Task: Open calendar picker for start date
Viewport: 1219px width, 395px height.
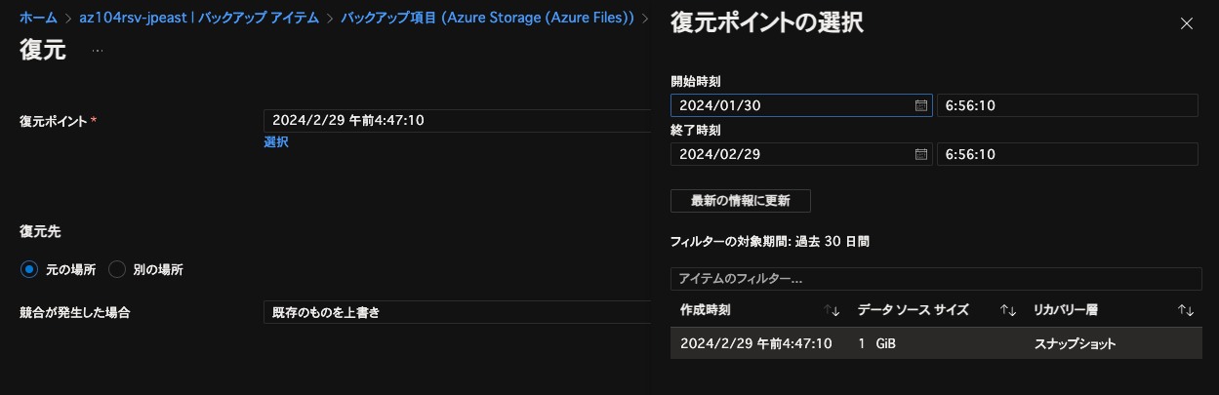Action: [x=920, y=105]
